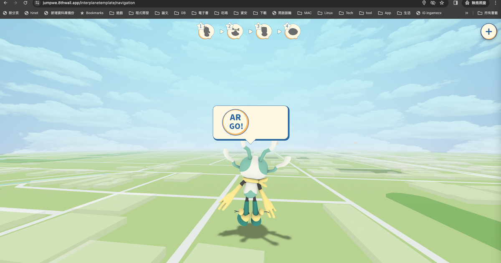Click the round plus button
Image resolution: width=501 pixels, height=263 pixels.
[x=488, y=32]
